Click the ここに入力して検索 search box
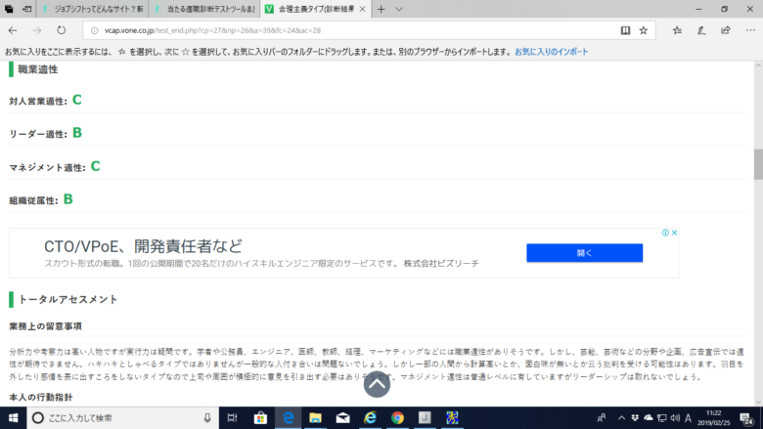The width and height of the screenshot is (763, 429). (x=123, y=418)
